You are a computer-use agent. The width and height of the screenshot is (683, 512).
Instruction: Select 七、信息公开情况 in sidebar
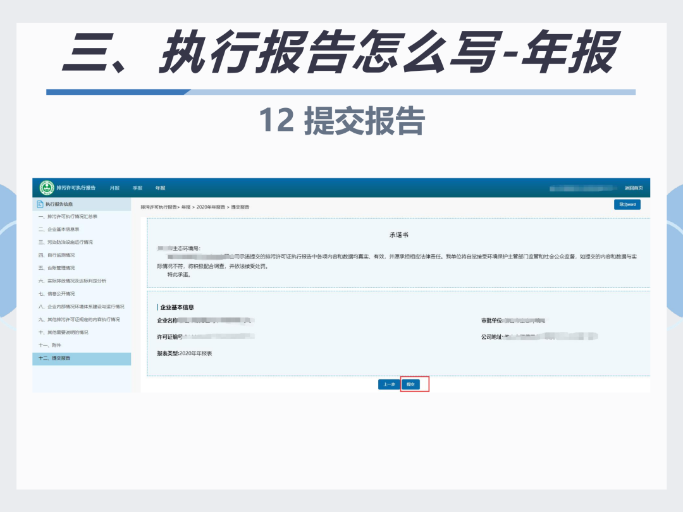82,294
